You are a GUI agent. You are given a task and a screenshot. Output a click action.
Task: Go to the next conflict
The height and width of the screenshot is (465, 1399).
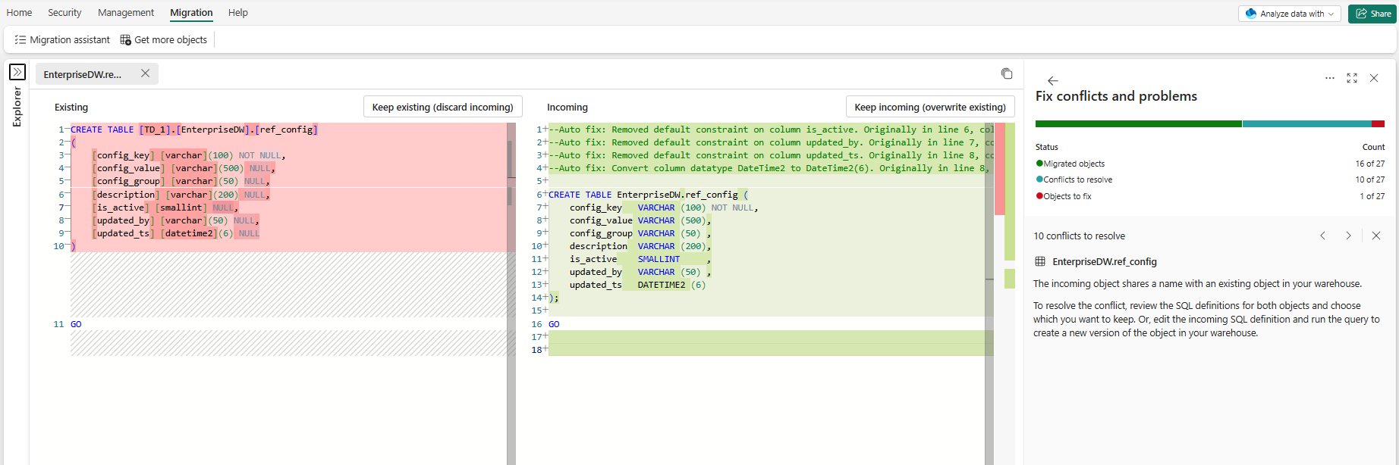click(1348, 236)
